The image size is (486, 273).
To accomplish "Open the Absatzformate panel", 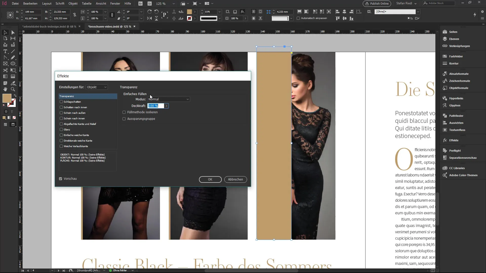I will pos(459,74).
